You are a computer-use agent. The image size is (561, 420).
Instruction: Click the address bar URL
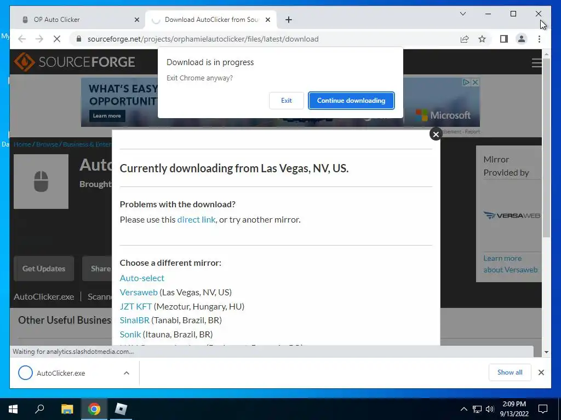pos(203,39)
